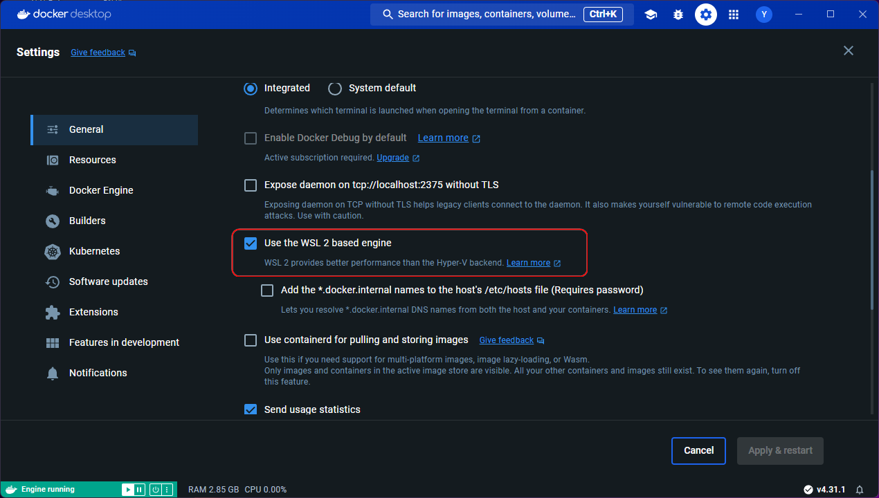Click the v4.31.1 version label
This screenshot has height=498, width=879.
pyautogui.click(x=831, y=490)
